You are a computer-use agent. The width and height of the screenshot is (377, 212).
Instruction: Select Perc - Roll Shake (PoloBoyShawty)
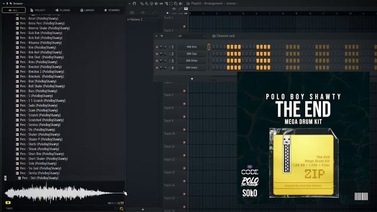point(42,86)
